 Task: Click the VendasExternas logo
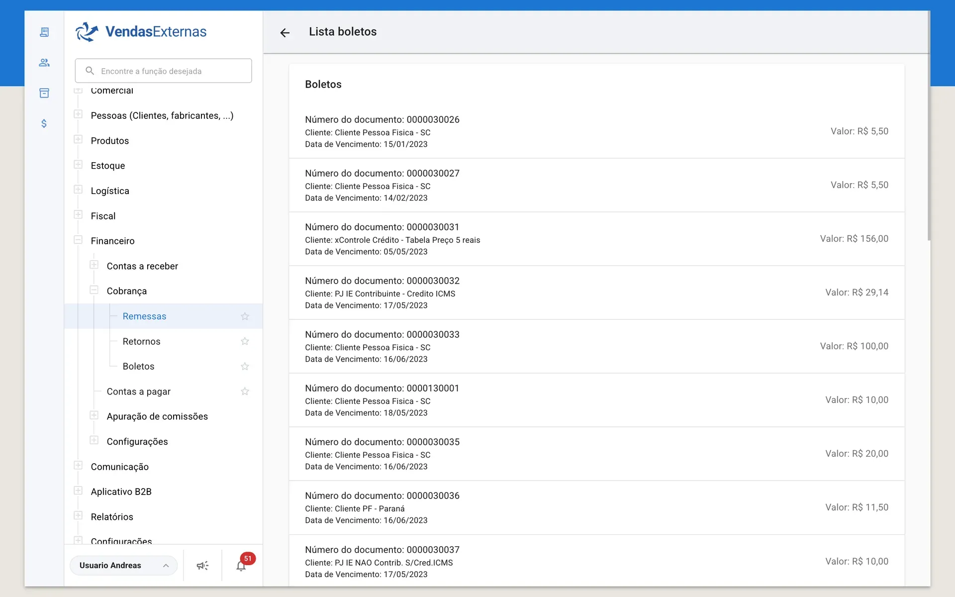(141, 32)
